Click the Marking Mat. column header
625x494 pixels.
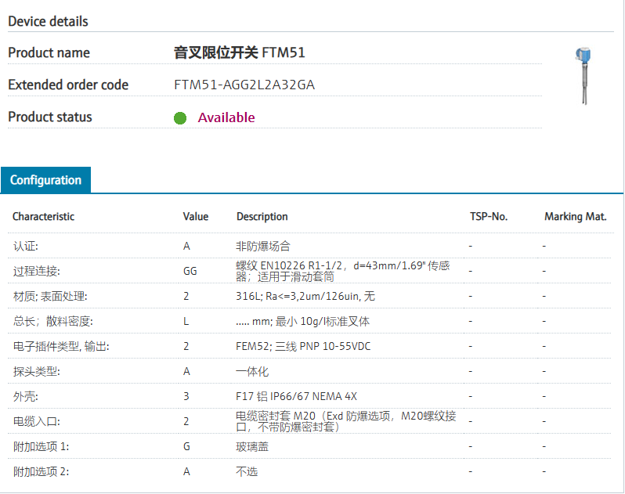coord(575,217)
